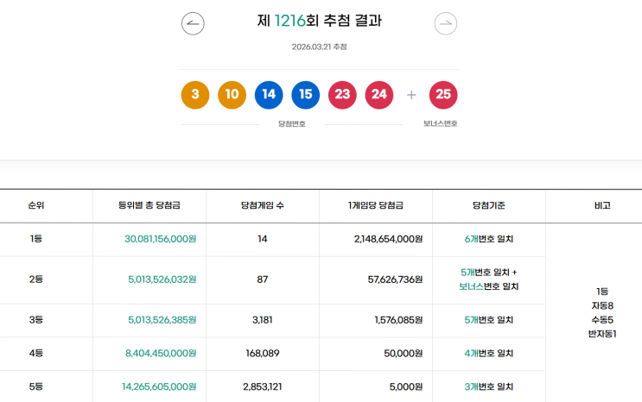The width and height of the screenshot is (642, 402).
Task: Click the 2등 rank cell
Action: 36,280
